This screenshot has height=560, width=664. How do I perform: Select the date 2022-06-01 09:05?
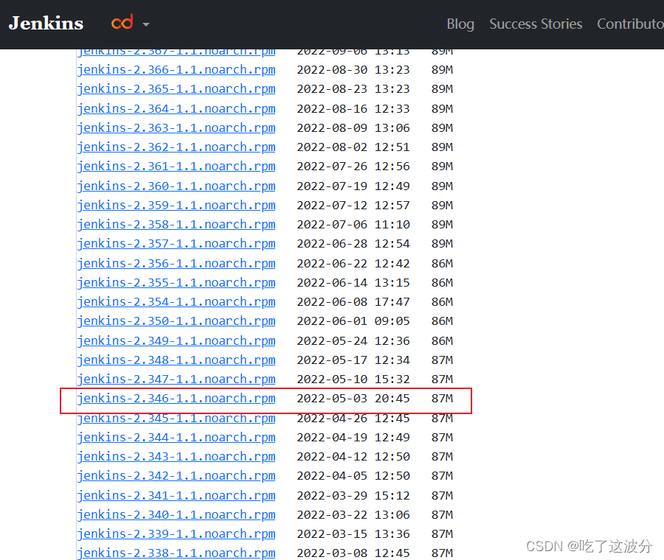[353, 321]
